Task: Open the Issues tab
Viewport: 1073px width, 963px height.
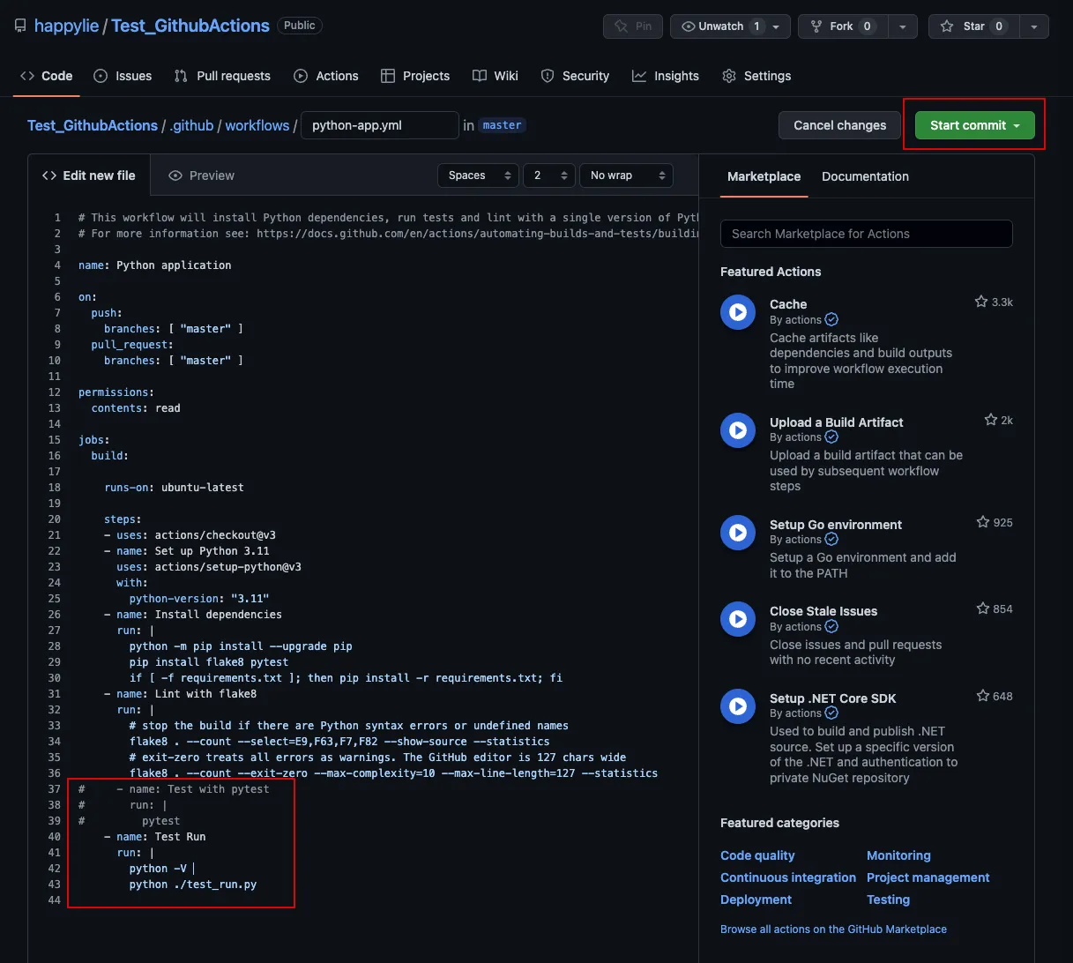Action: tap(123, 76)
